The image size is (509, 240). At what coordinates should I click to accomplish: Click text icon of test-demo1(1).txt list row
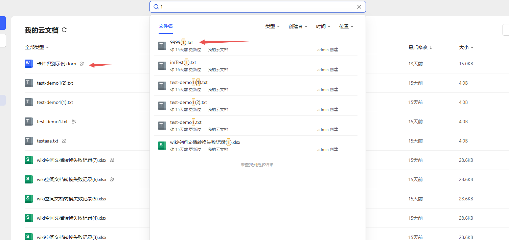[29, 102]
